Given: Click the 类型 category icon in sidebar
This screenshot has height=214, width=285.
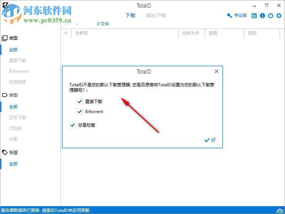Looking at the screenshot, I should click(5, 38).
